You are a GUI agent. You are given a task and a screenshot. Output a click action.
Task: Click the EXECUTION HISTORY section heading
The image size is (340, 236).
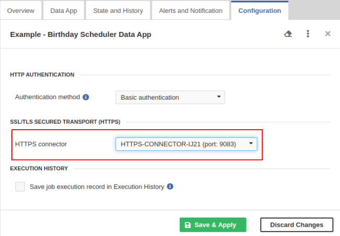pyautogui.click(x=39, y=169)
